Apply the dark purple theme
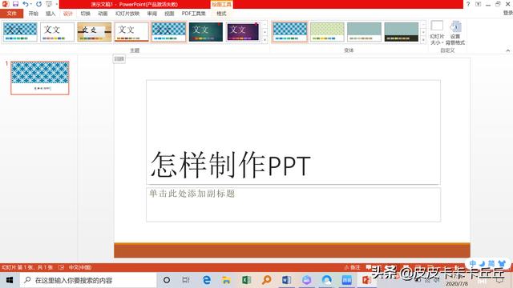 point(243,32)
